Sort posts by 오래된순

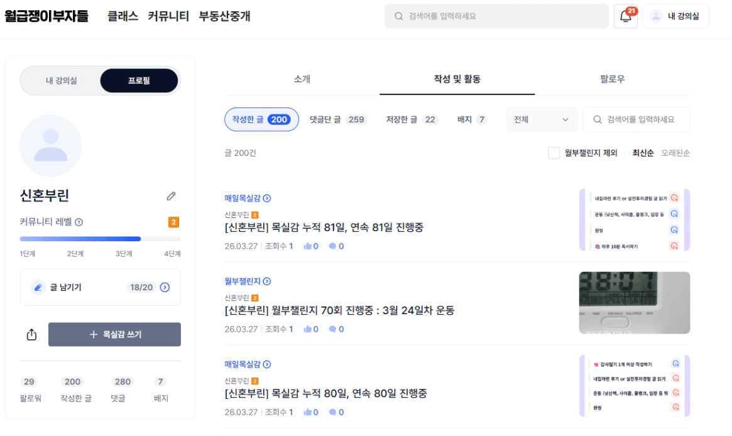[x=675, y=153]
